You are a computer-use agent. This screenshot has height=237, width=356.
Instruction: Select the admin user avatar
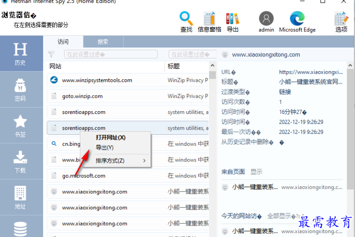point(266,19)
